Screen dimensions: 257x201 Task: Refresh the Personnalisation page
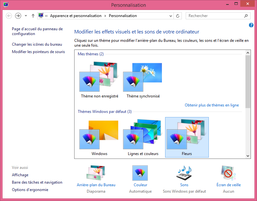[x=178, y=16]
